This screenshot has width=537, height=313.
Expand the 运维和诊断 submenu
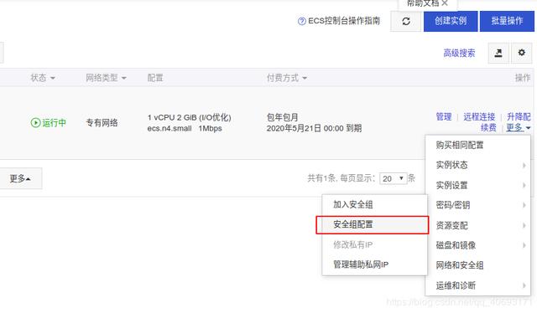477,285
